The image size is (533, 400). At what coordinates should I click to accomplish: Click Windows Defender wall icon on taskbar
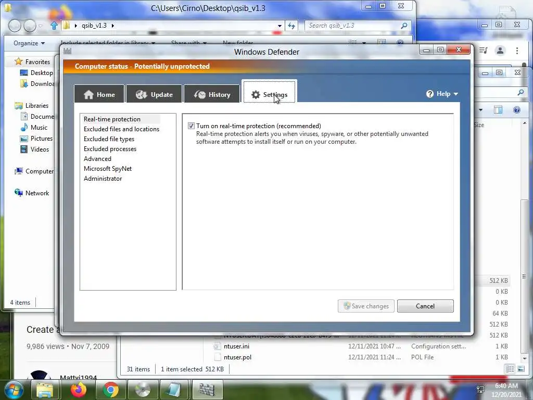click(x=207, y=390)
